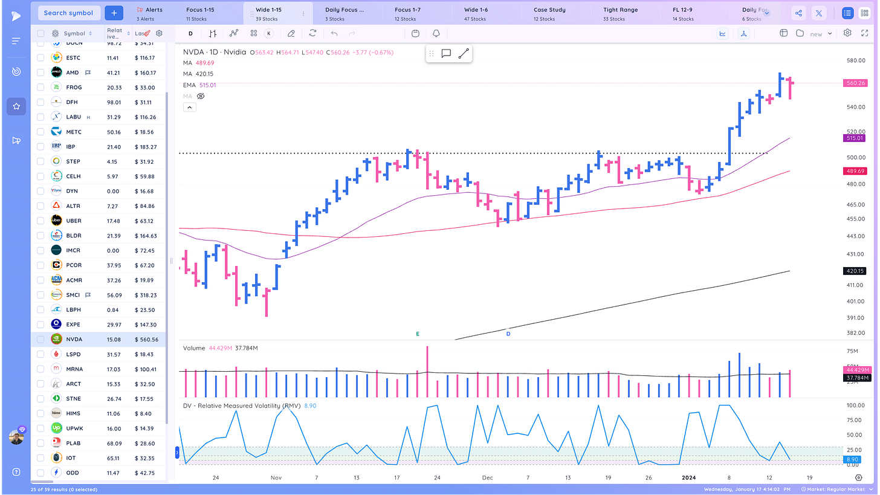880x495 pixels.
Task: Check the box for CELH row
Action: click(40, 176)
